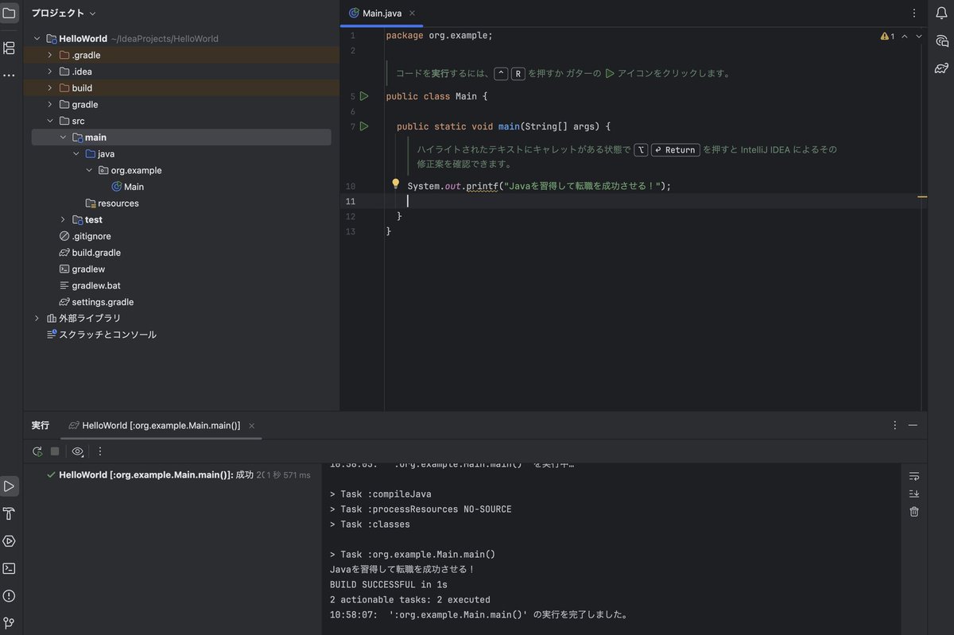The width and height of the screenshot is (954, 635).
Task: Collapse the java folder
Action: pyautogui.click(x=76, y=154)
